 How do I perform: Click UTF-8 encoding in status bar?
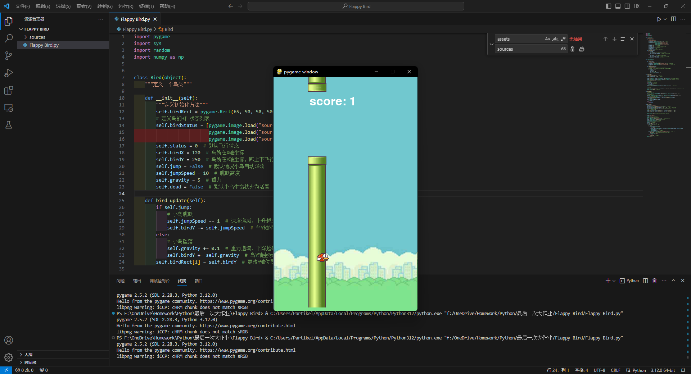point(599,370)
